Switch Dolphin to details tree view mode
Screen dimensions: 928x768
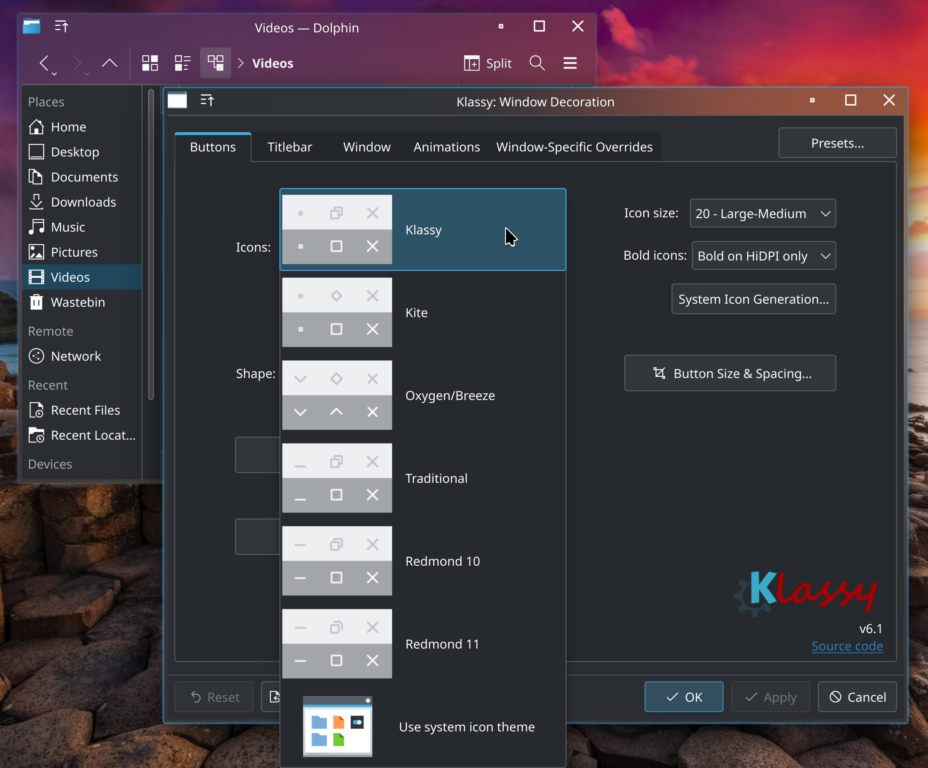[216, 63]
